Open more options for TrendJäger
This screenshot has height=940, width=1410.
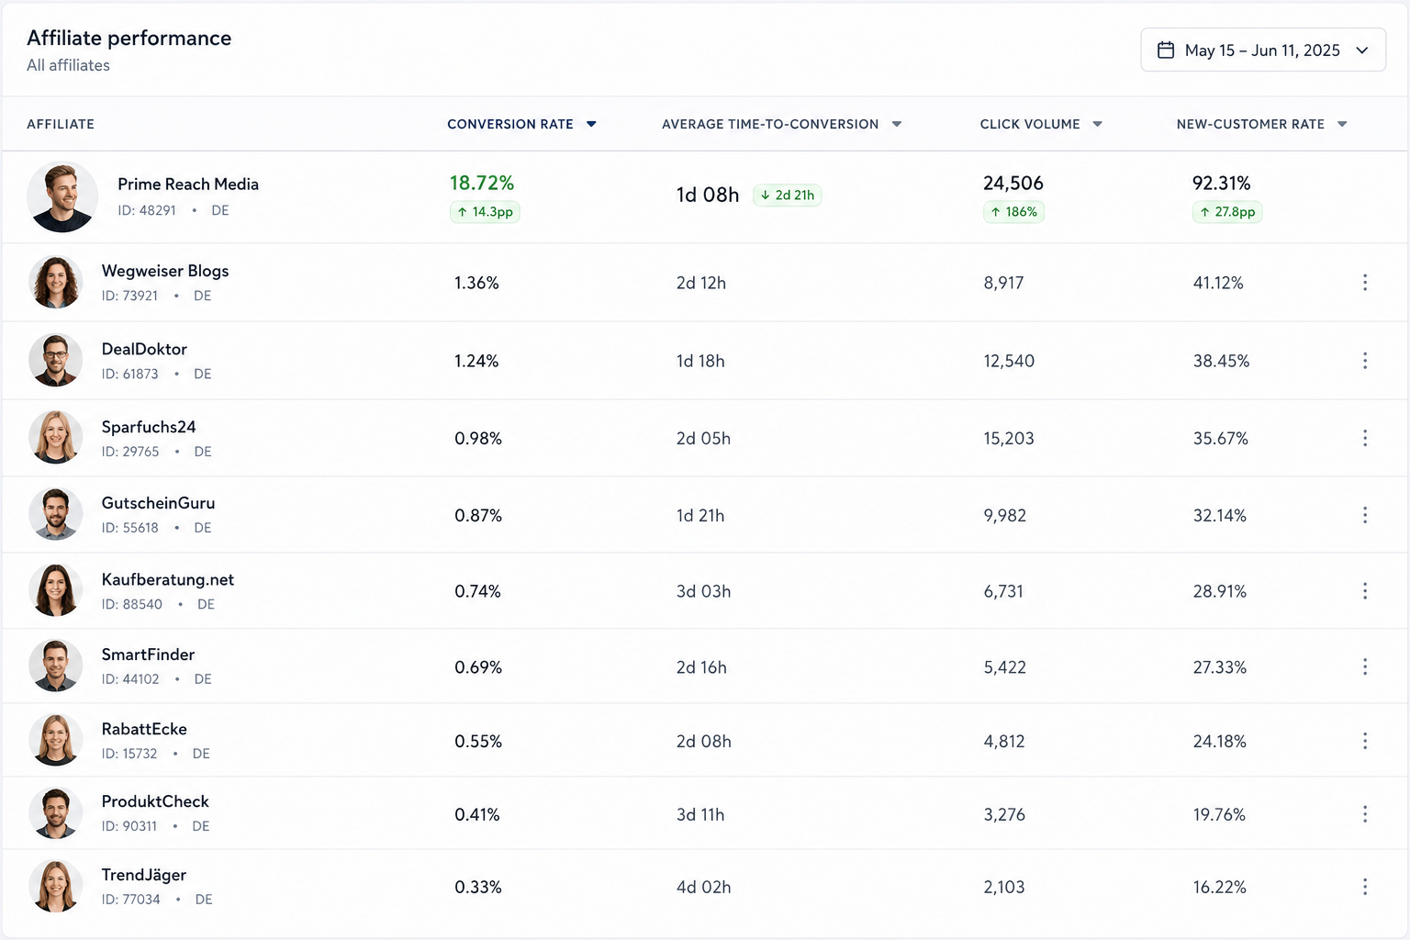point(1365,887)
